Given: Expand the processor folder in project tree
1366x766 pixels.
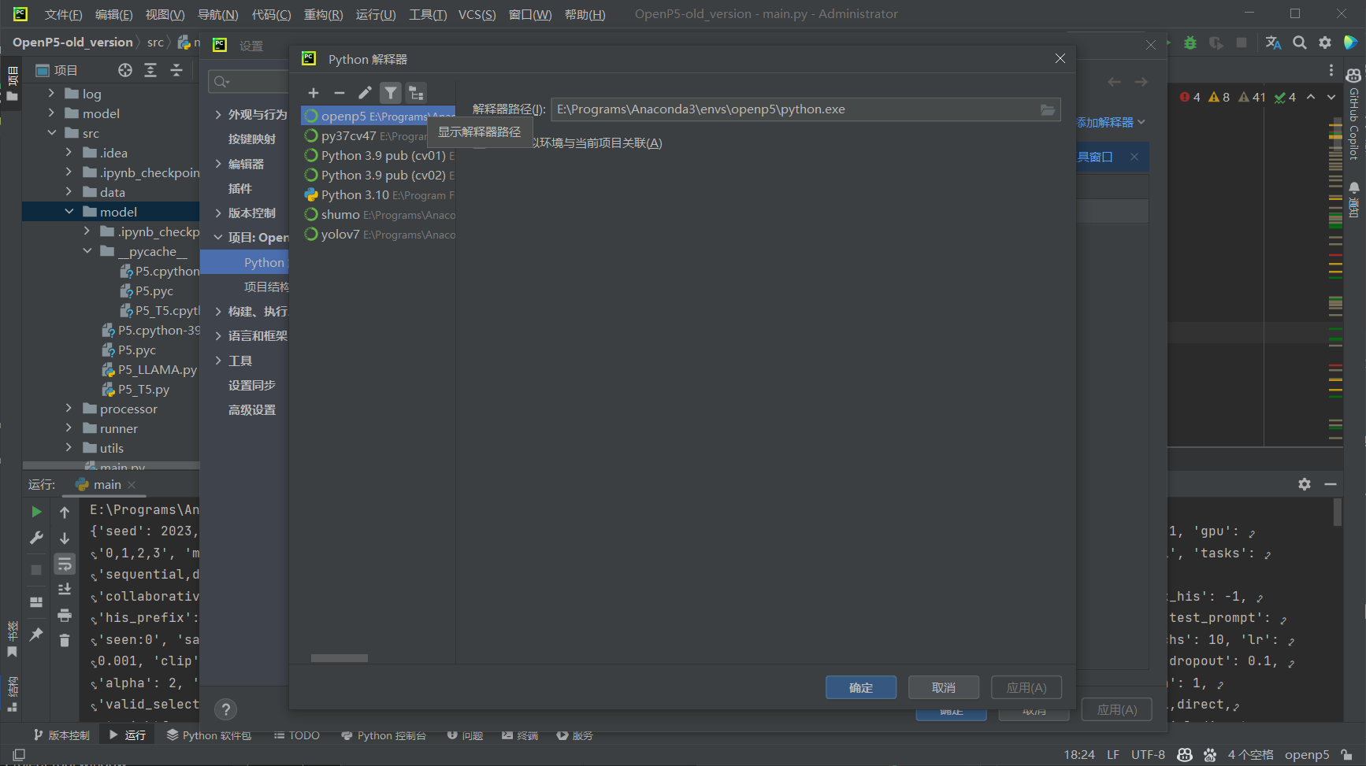Looking at the screenshot, I should pos(69,409).
